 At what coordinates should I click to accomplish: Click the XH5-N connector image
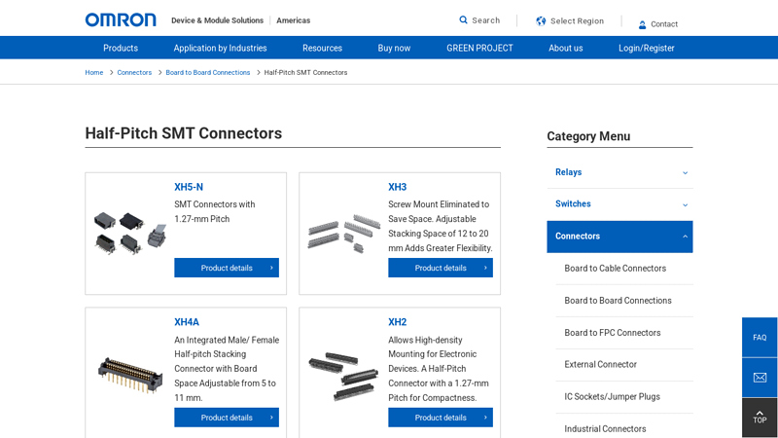click(x=130, y=234)
